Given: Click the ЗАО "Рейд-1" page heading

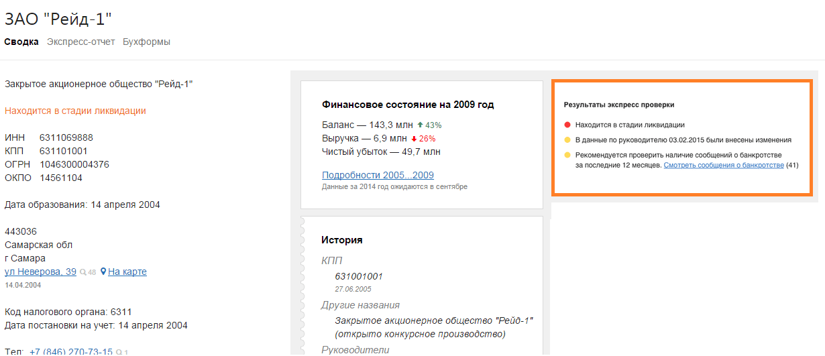Looking at the screenshot, I should click(x=58, y=19).
